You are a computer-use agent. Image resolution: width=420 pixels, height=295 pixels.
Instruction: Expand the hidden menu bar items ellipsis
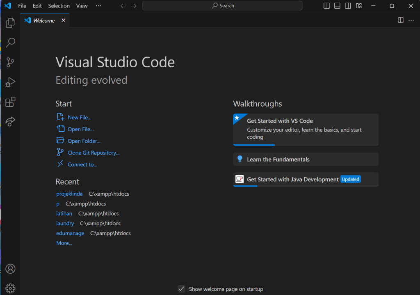click(x=98, y=6)
